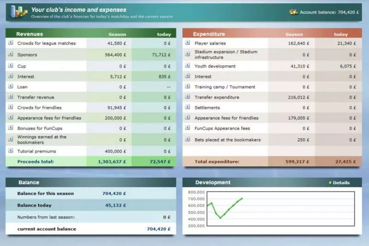Select the Season column header under Revenues
This screenshot has width=369, height=246.
(x=117, y=35)
